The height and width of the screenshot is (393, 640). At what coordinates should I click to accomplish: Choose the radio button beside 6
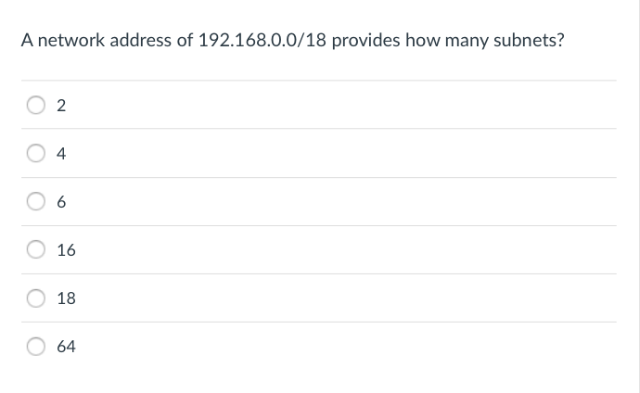36,201
